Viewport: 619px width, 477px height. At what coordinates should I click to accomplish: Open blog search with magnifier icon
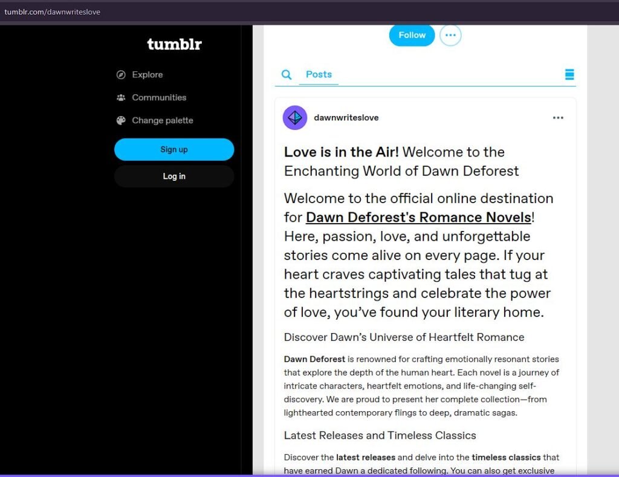287,74
